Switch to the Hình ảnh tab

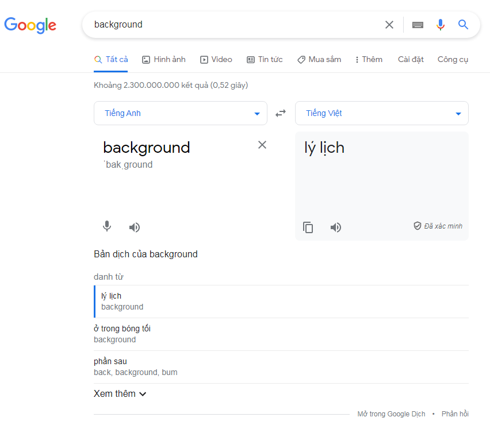pyautogui.click(x=164, y=60)
